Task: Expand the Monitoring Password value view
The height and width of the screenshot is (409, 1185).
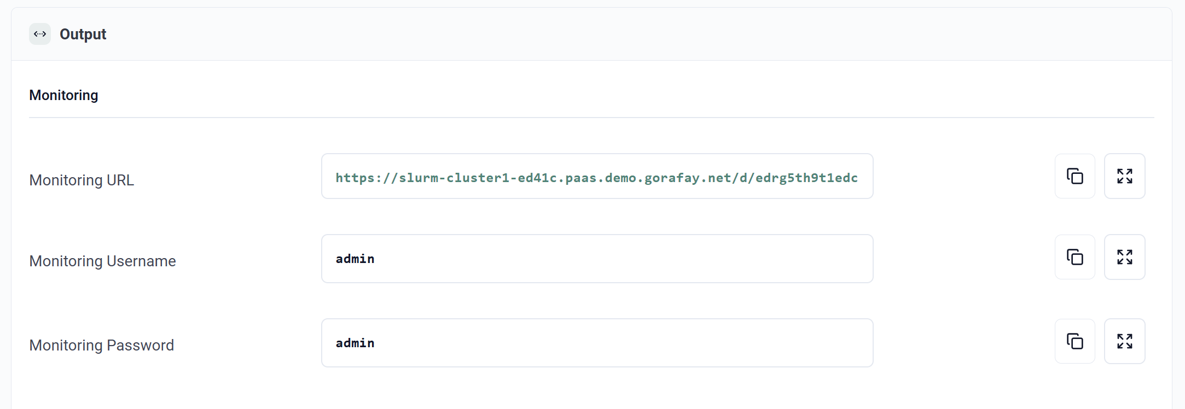Action: point(1124,341)
